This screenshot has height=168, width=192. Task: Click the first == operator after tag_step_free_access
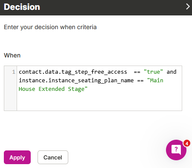click(137, 72)
